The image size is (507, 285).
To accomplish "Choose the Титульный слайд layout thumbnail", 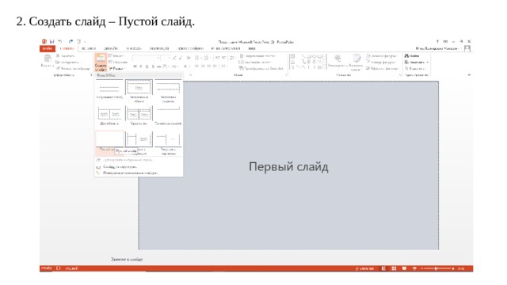I will (109, 89).
